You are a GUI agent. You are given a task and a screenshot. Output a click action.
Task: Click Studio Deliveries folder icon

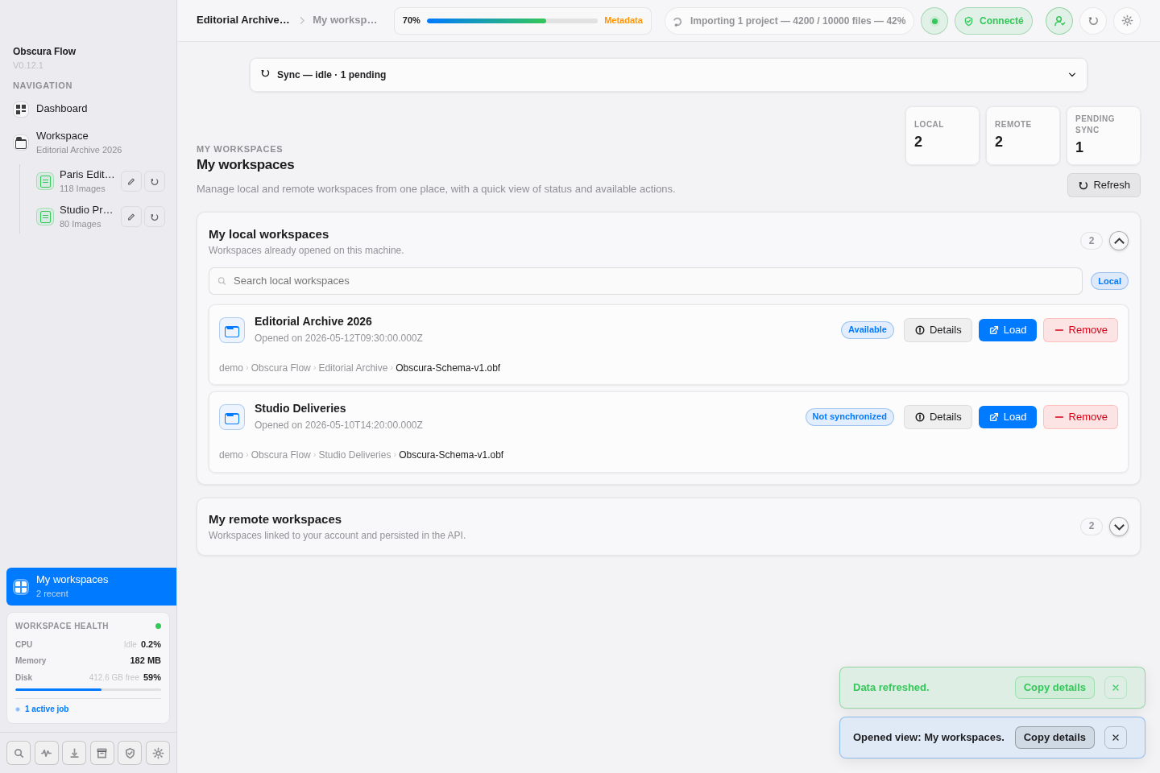(232, 417)
